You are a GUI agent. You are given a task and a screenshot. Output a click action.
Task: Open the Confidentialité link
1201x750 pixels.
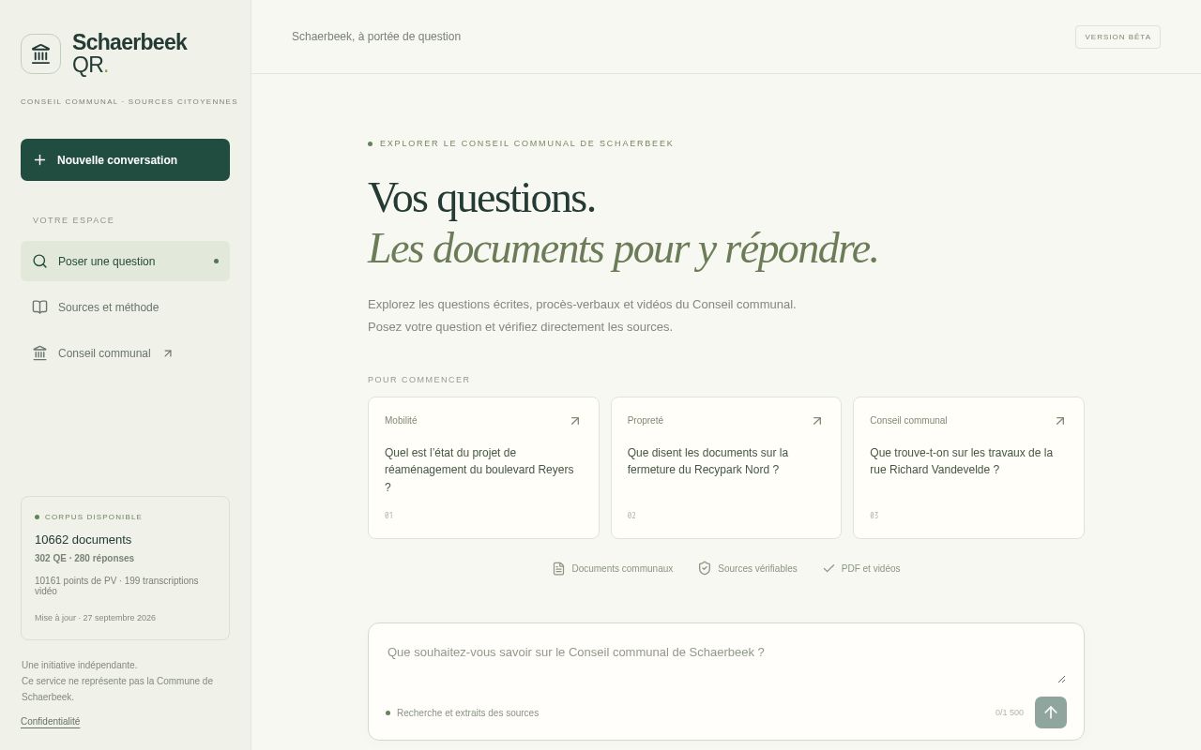pos(51,722)
